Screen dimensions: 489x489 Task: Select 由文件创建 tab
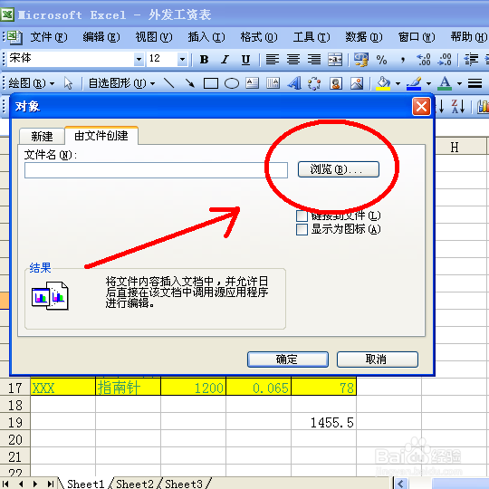pyautogui.click(x=101, y=136)
